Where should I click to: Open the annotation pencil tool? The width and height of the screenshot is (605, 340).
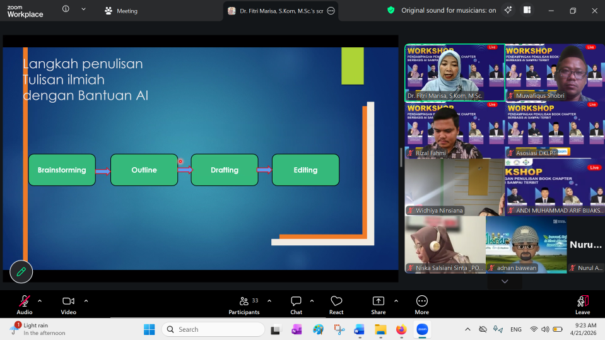pyautogui.click(x=21, y=272)
